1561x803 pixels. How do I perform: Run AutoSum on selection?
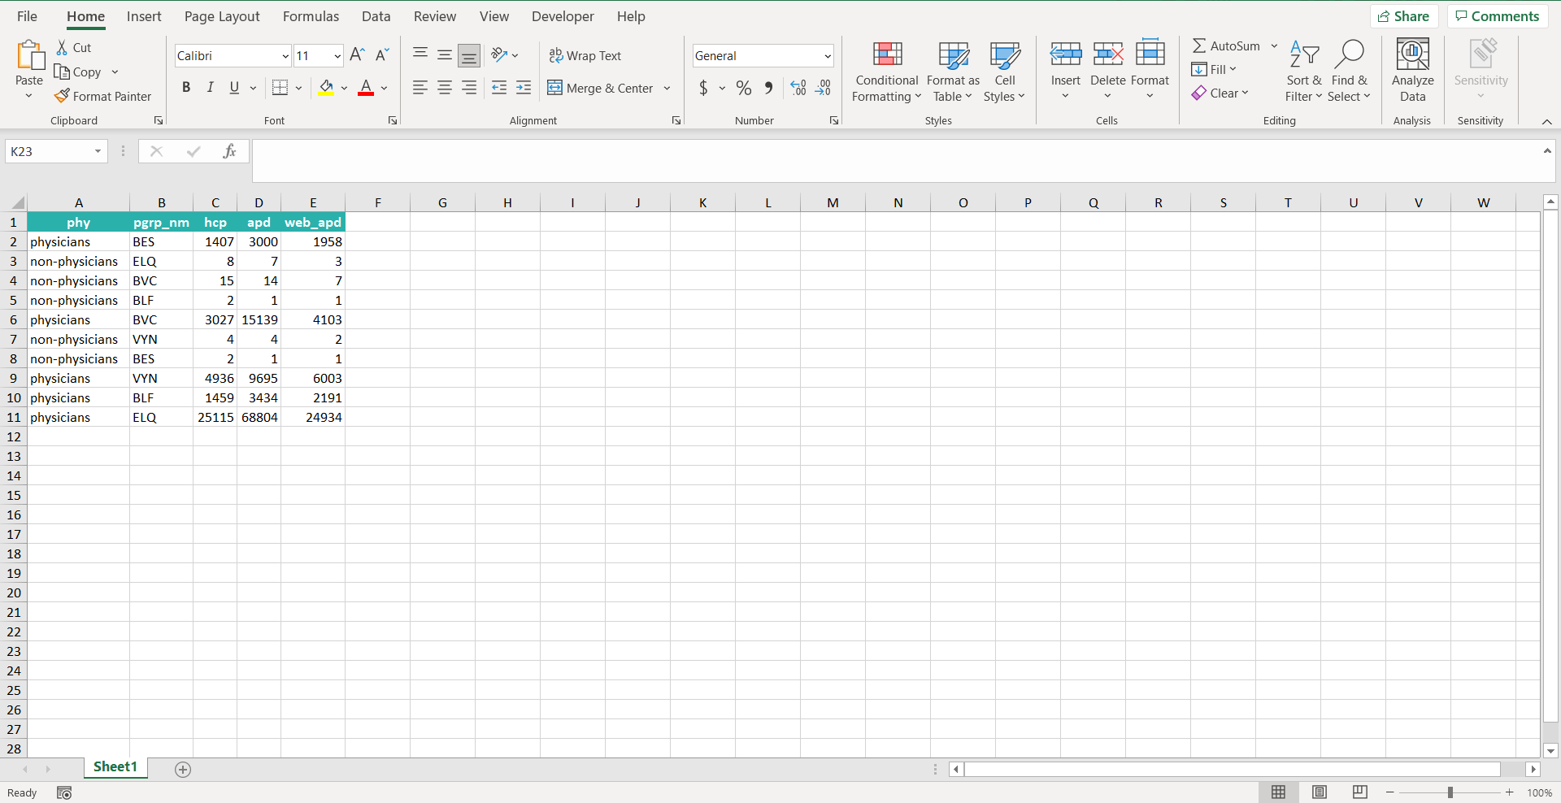[1227, 46]
